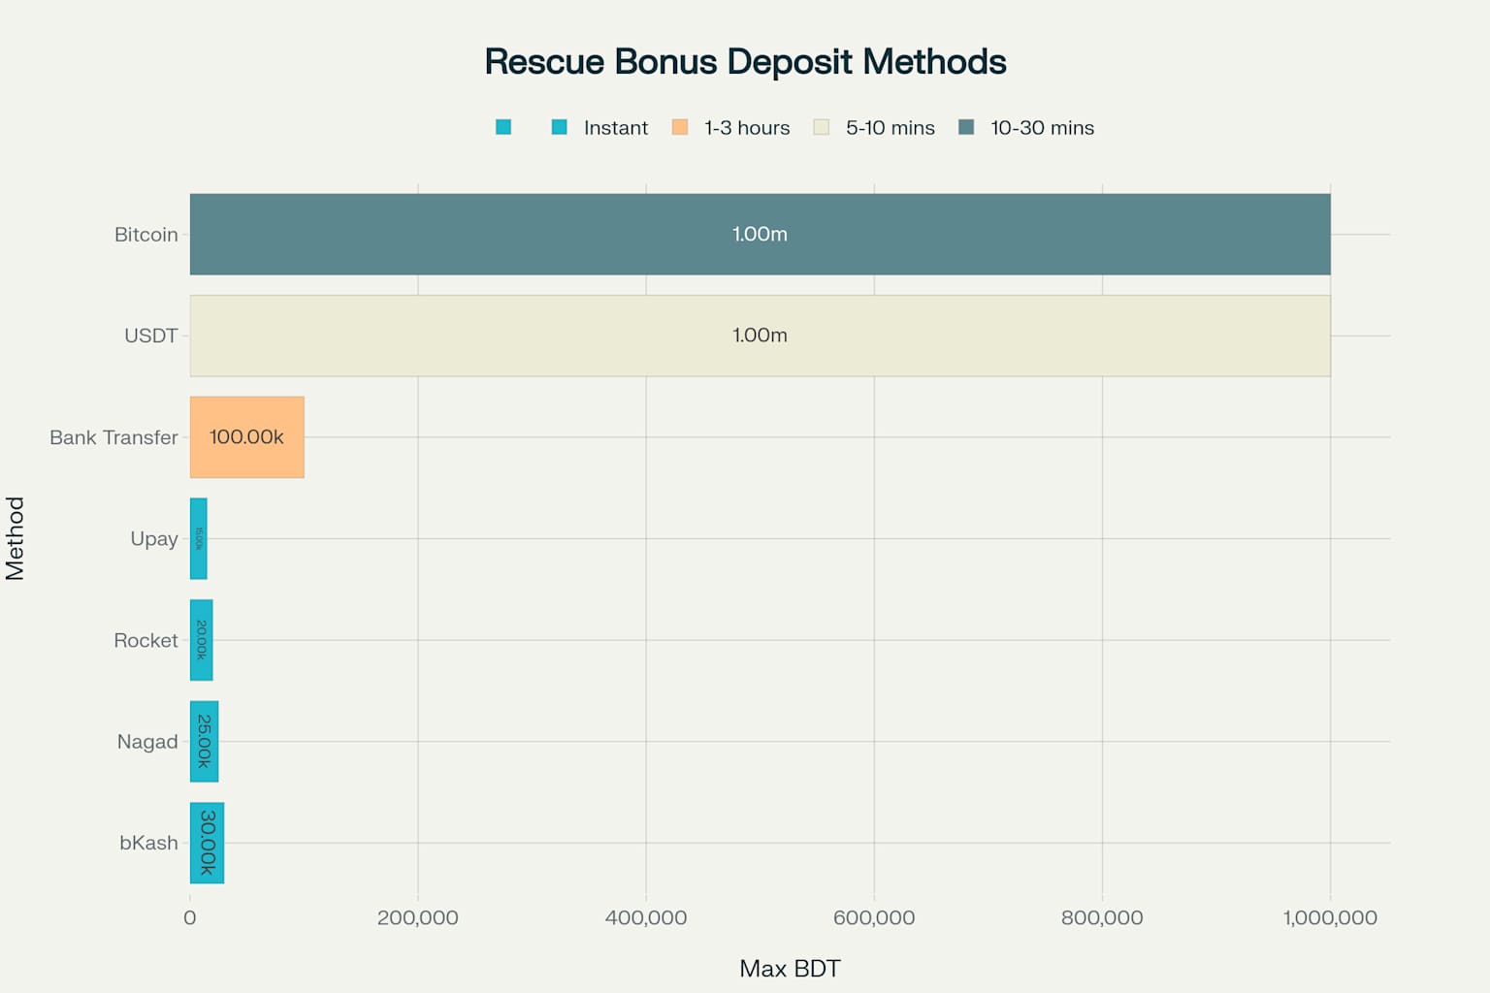Click the 600,000 x-axis tick label
This screenshot has width=1490, height=993.
coord(874,917)
